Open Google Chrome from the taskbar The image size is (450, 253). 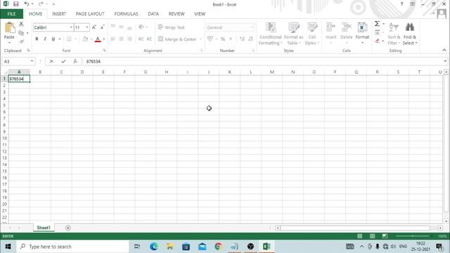coord(218,247)
